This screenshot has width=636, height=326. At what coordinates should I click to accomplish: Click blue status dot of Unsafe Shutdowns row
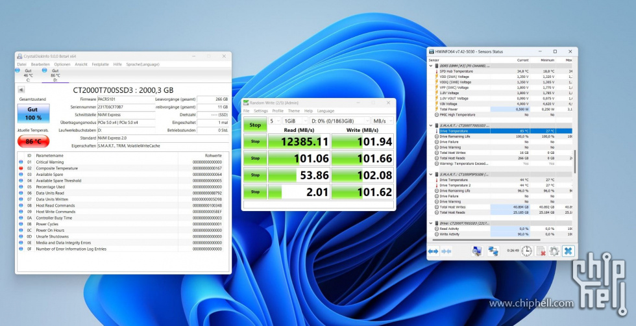coord(21,236)
